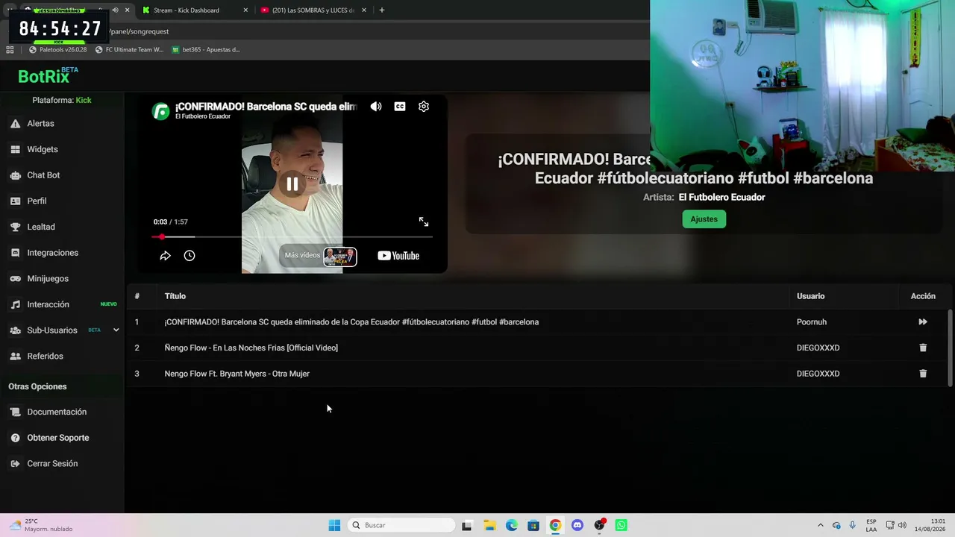Click the YouTube logo in the player
This screenshot has height=537, width=955.
point(398,256)
